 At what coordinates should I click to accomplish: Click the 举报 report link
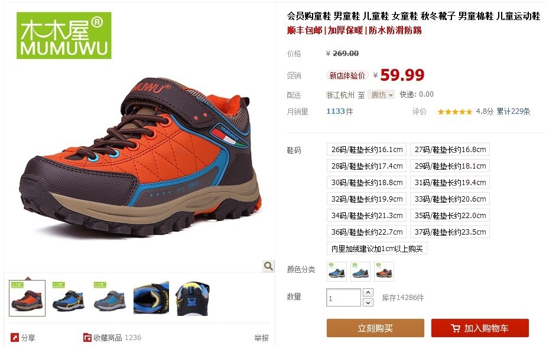261,338
